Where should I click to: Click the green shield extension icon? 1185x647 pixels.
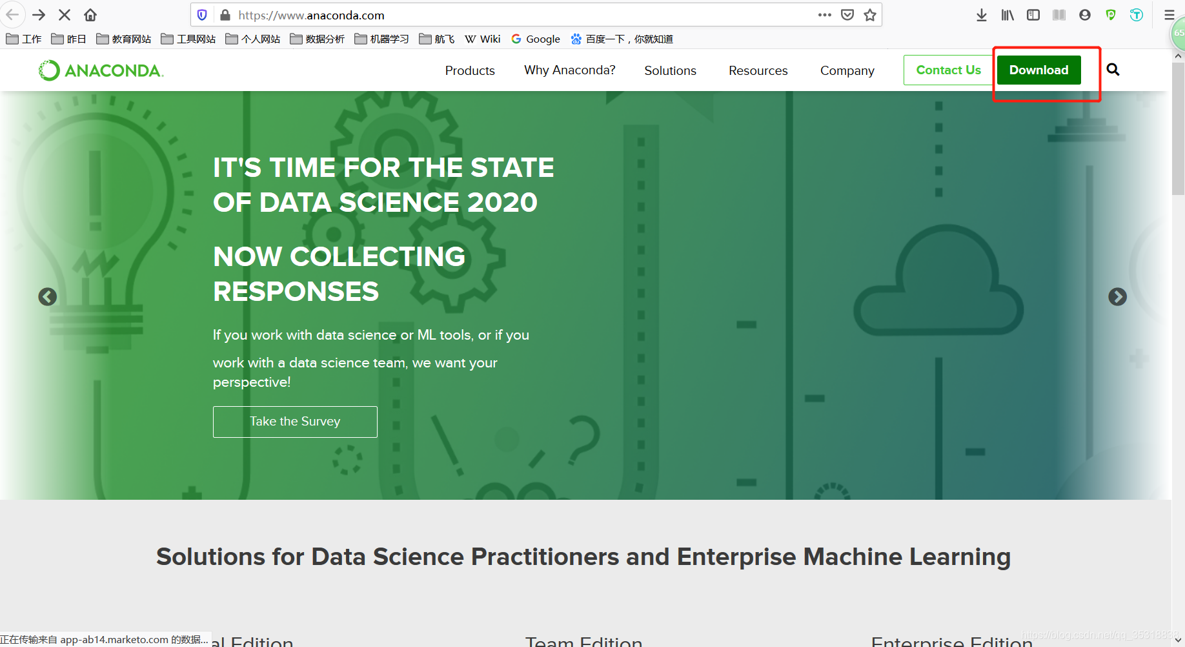(x=1111, y=15)
